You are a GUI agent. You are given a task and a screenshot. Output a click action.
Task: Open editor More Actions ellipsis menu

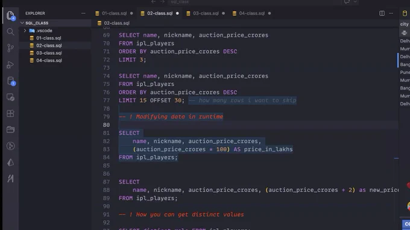click(391, 13)
